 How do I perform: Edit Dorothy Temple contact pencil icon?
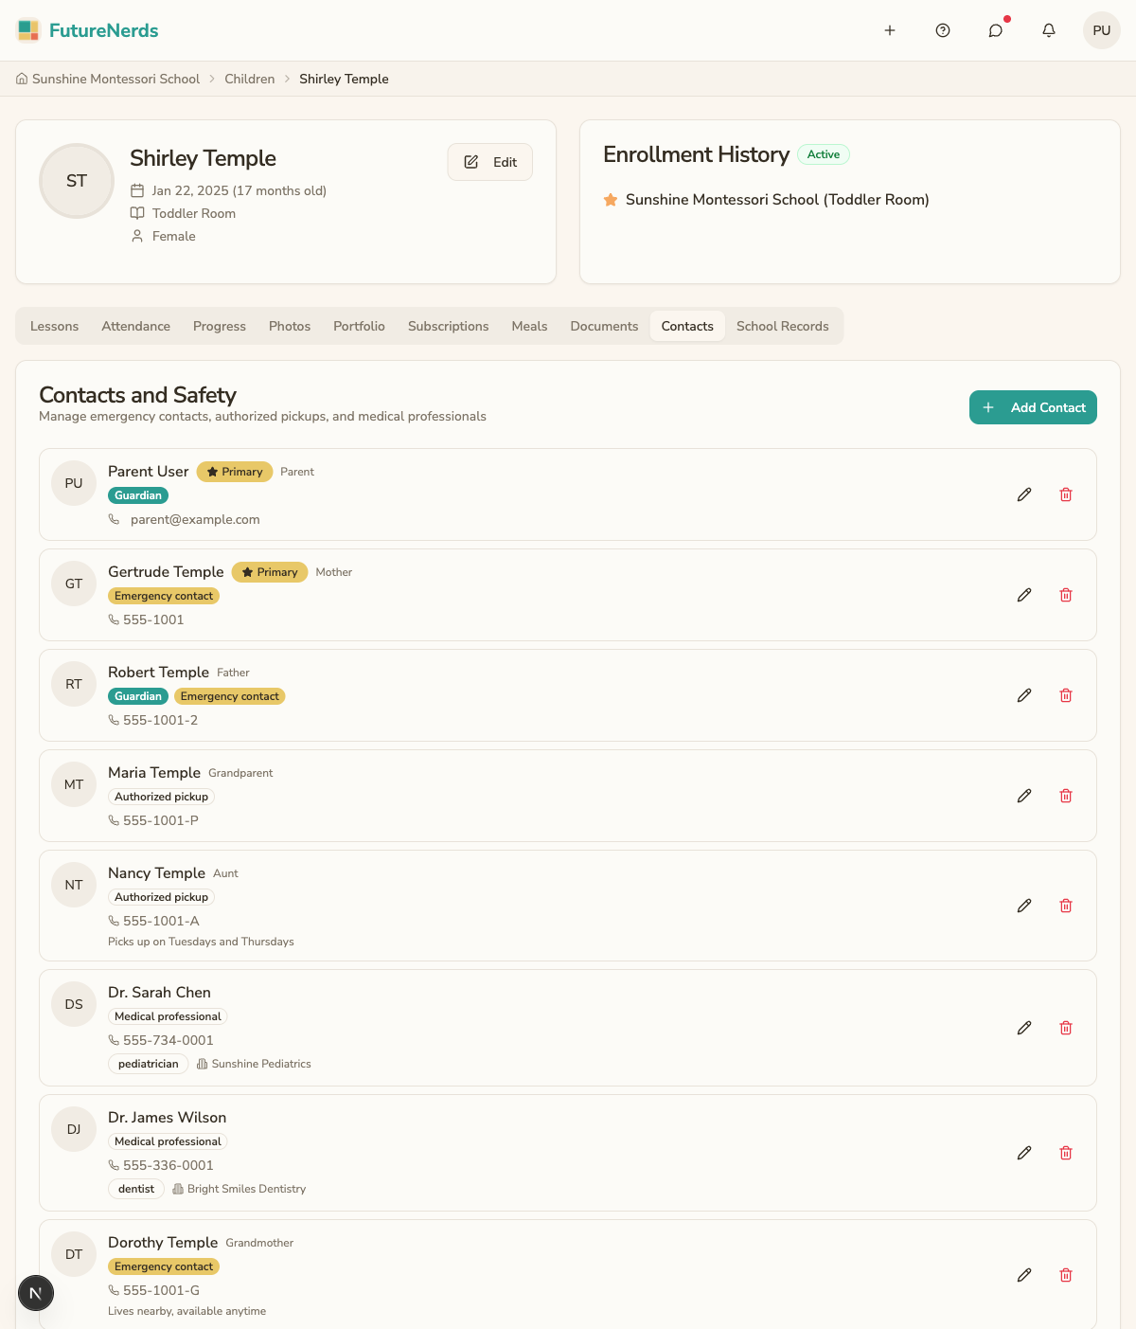1024,1275
